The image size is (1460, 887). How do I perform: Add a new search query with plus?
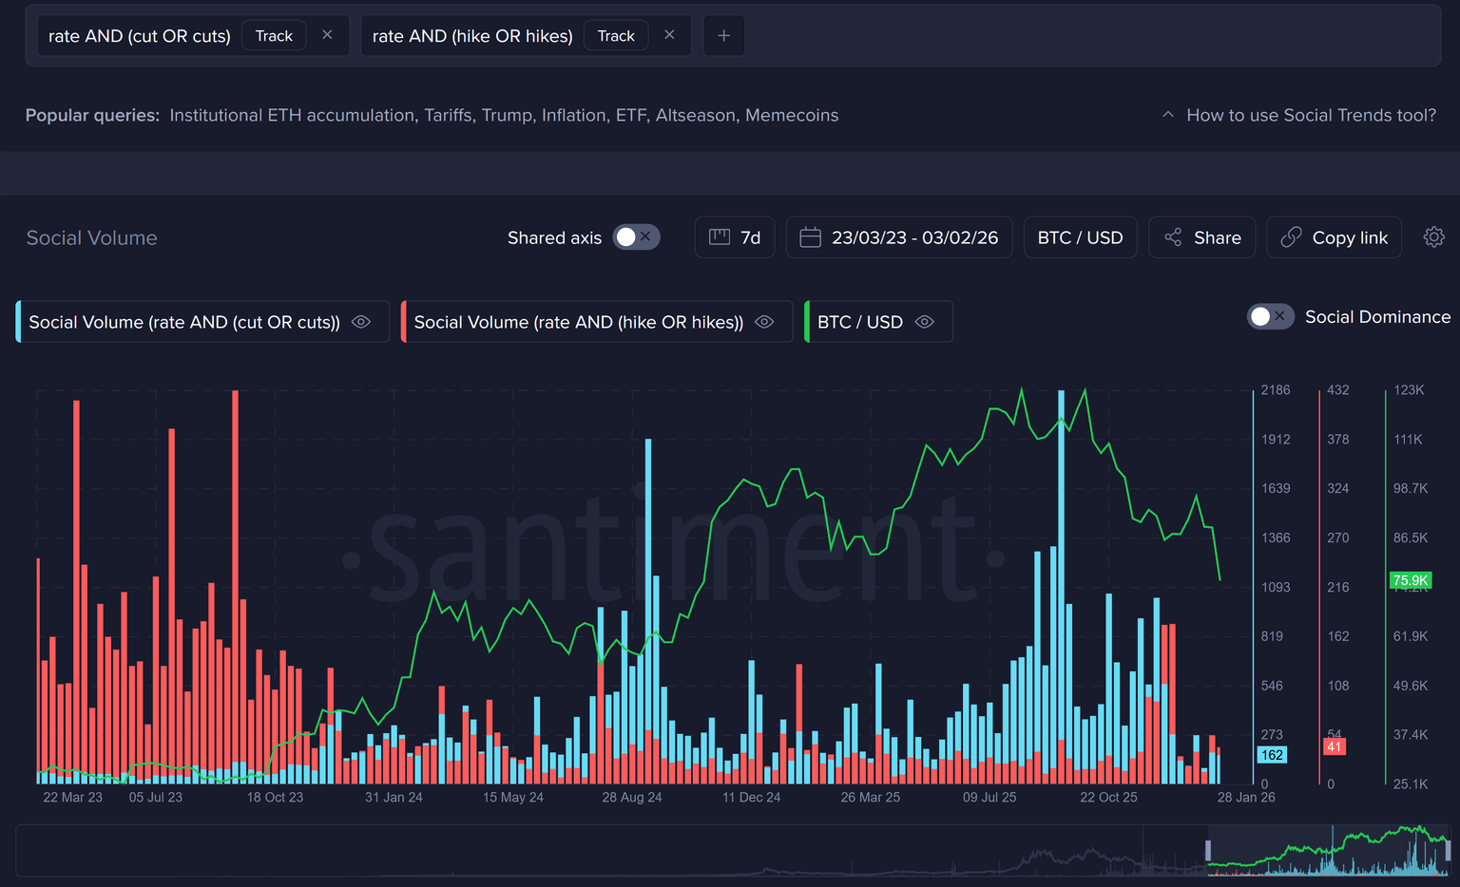coord(723,35)
